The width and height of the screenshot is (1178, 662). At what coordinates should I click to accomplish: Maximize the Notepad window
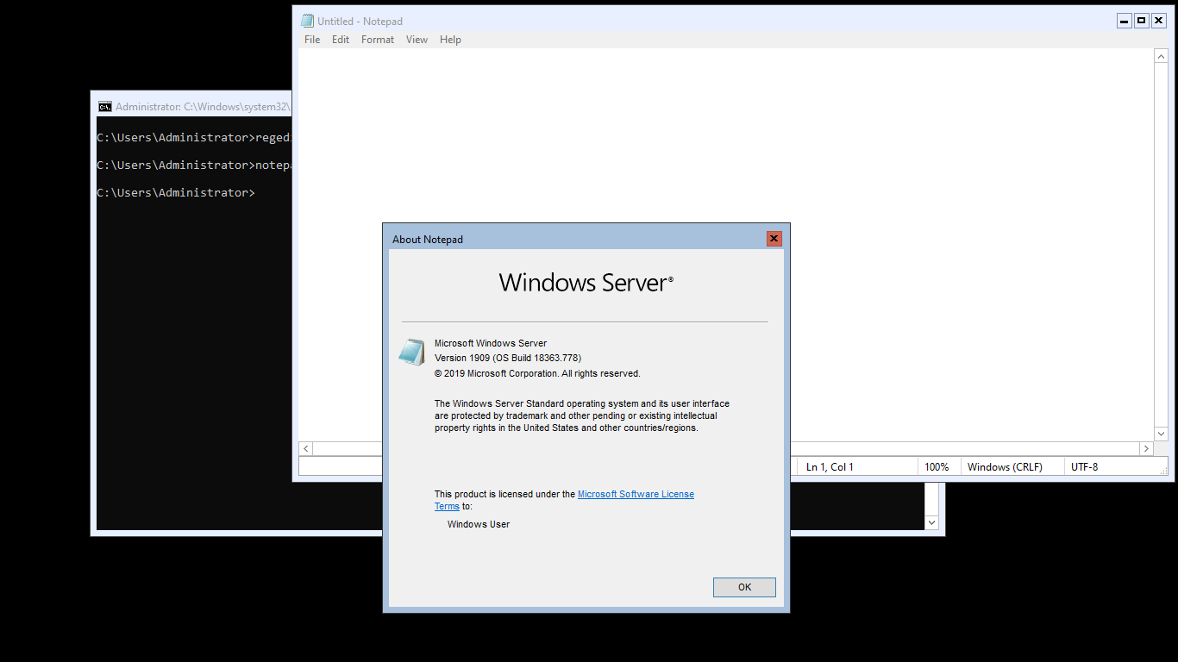pyautogui.click(x=1142, y=21)
